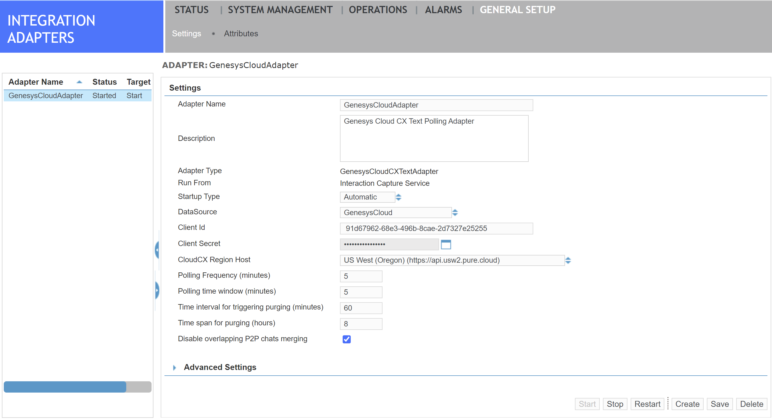This screenshot has height=420, width=772.
Task: Click the upper blue panel collapse arrow
Action: 157,250
